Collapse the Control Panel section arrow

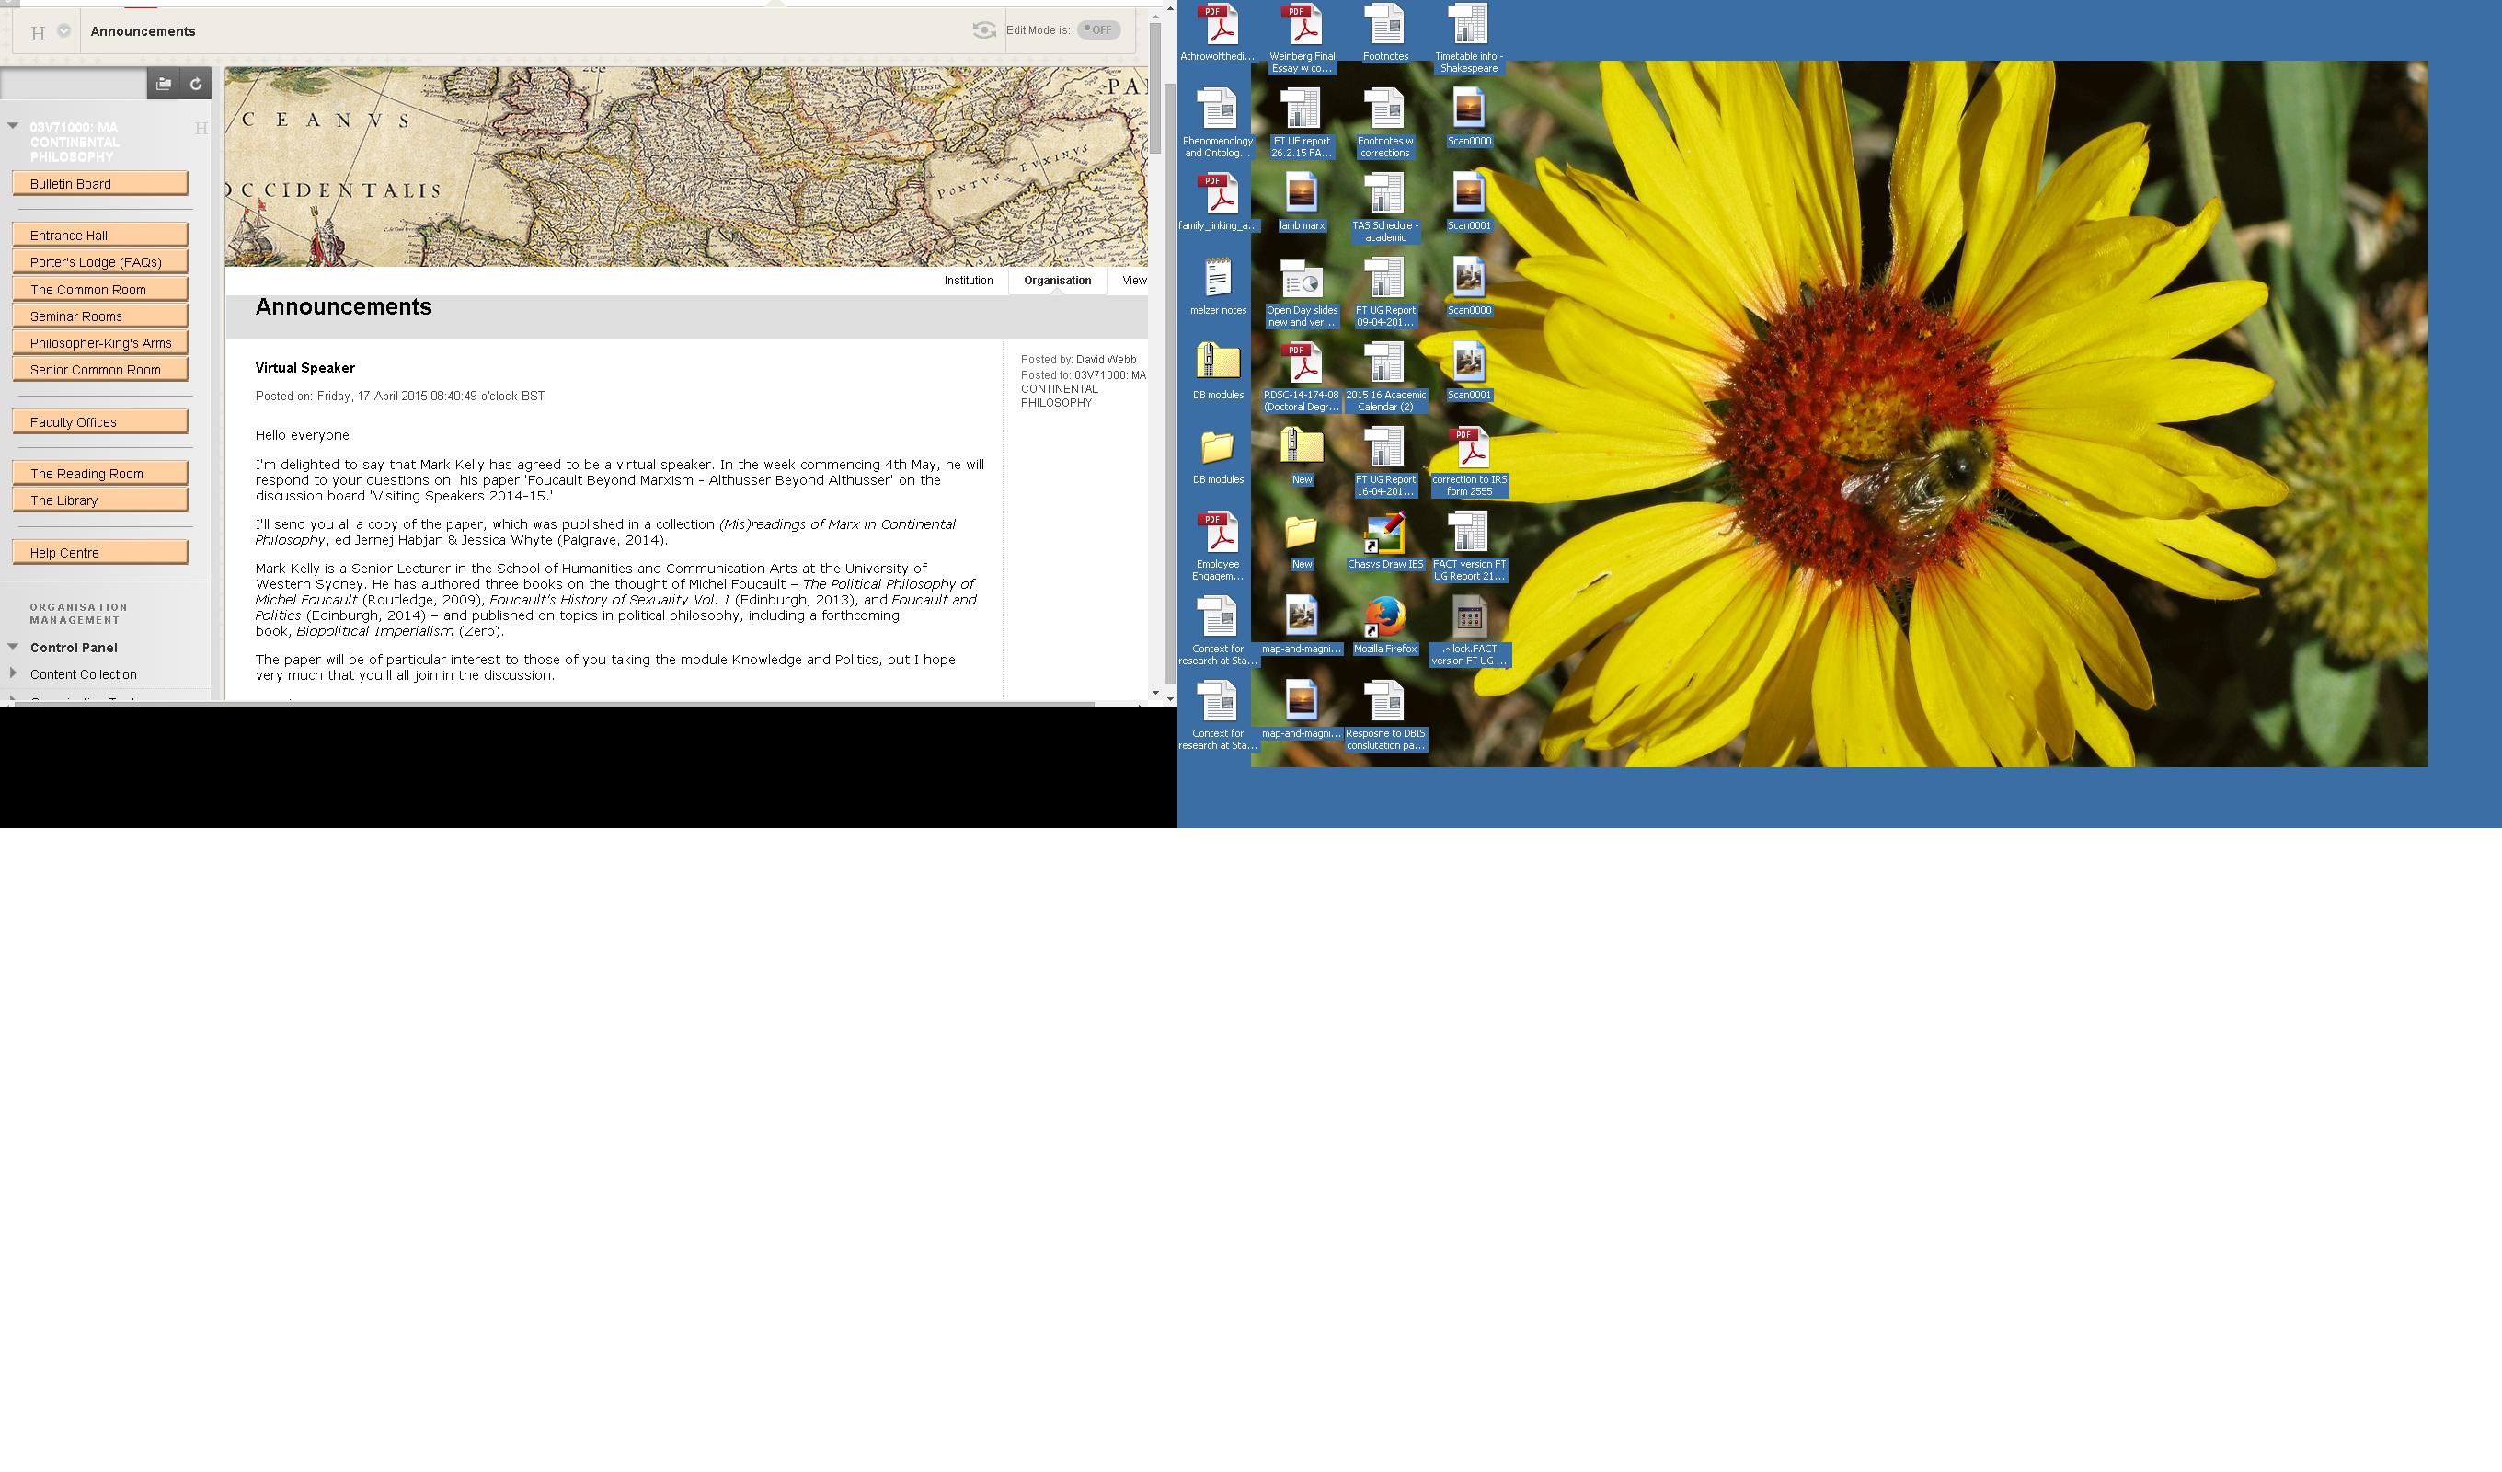13,647
